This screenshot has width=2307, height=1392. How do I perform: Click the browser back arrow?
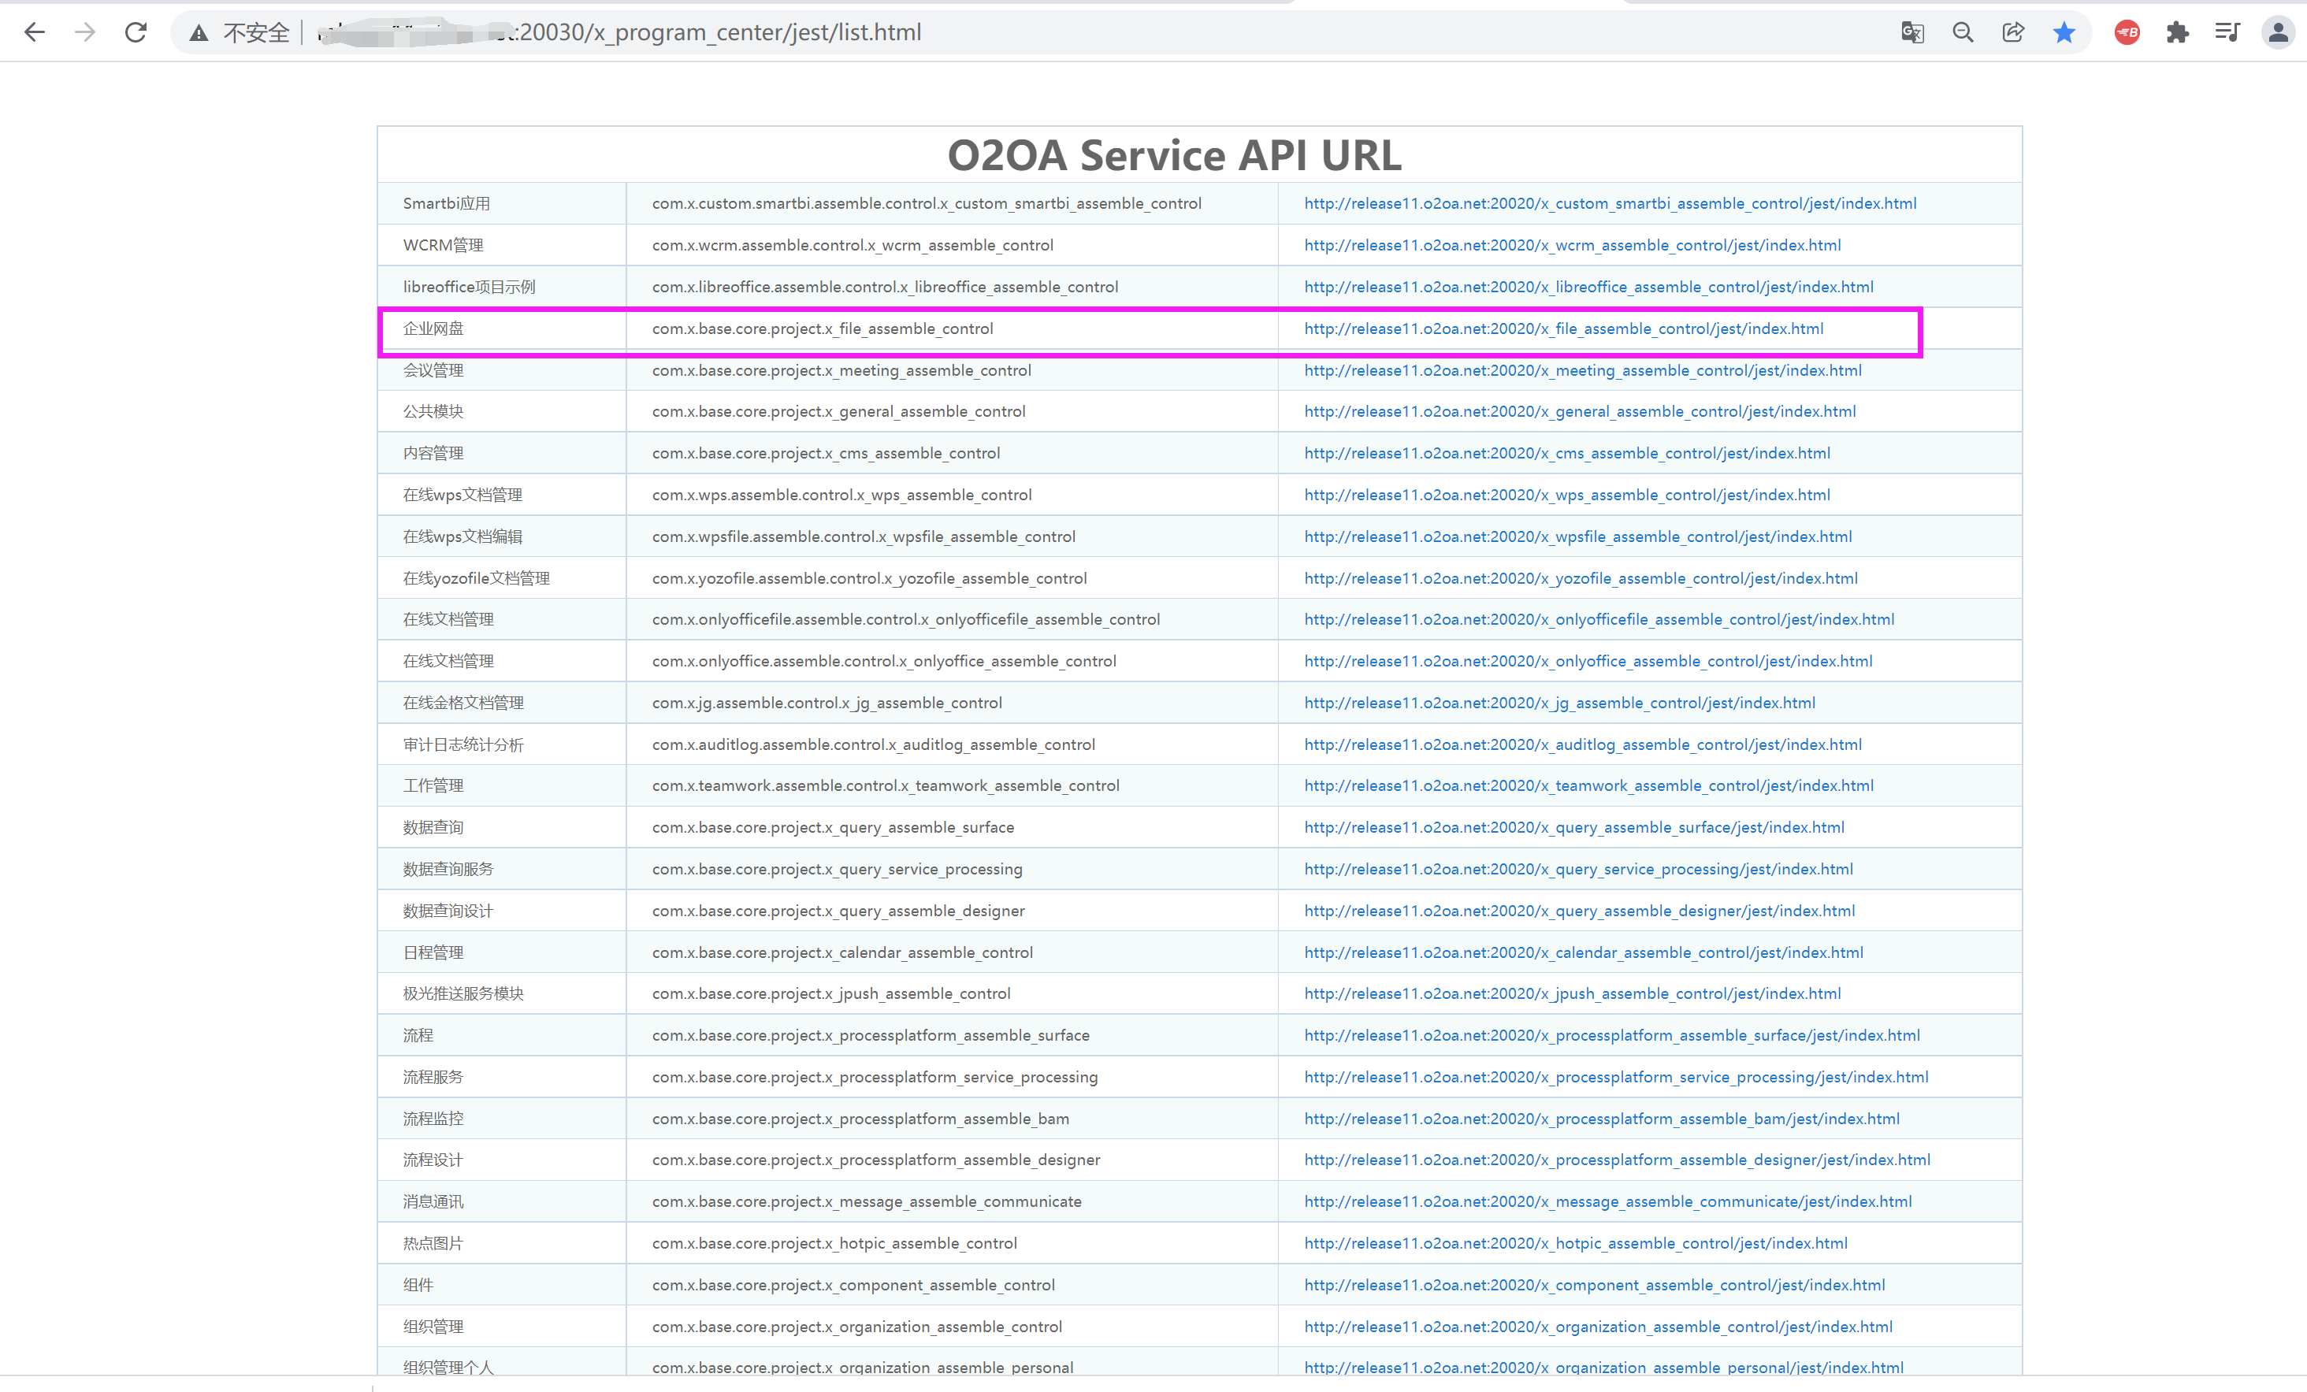35,33
